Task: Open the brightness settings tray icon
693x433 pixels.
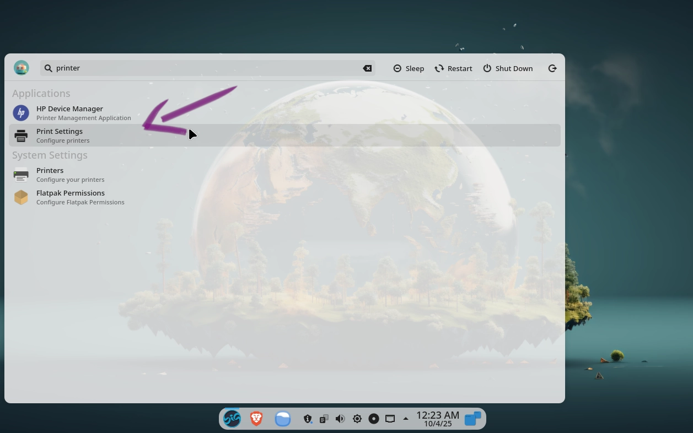Action: (x=357, y=419)
